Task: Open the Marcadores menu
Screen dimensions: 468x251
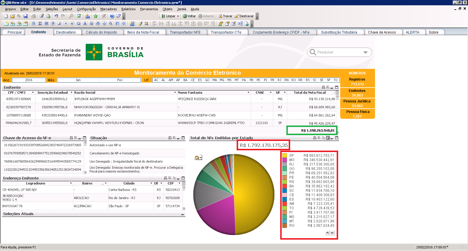Action: (109, 9)
